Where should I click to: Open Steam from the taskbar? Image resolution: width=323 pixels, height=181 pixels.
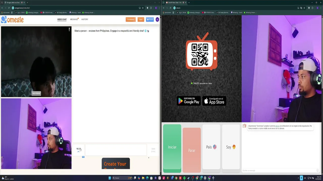(188, 178)
